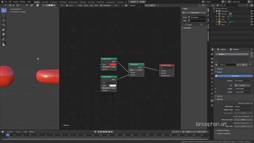Click the empty node Label field
The width and height of the screenshot is (254, 143).
tap(197, 21)
